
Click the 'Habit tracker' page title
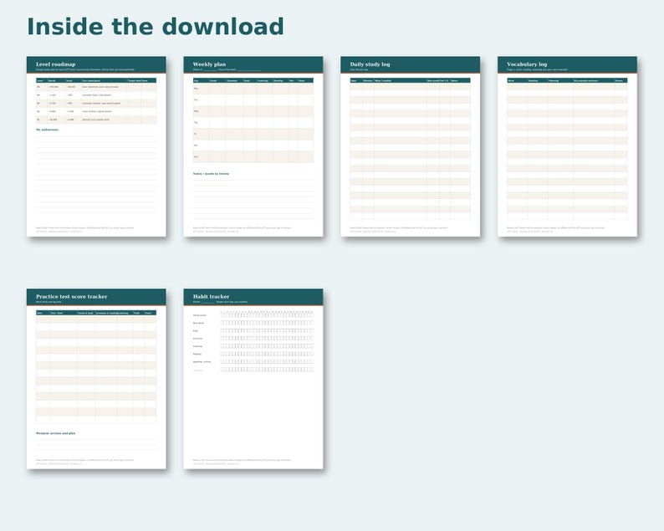pos(212,296)
